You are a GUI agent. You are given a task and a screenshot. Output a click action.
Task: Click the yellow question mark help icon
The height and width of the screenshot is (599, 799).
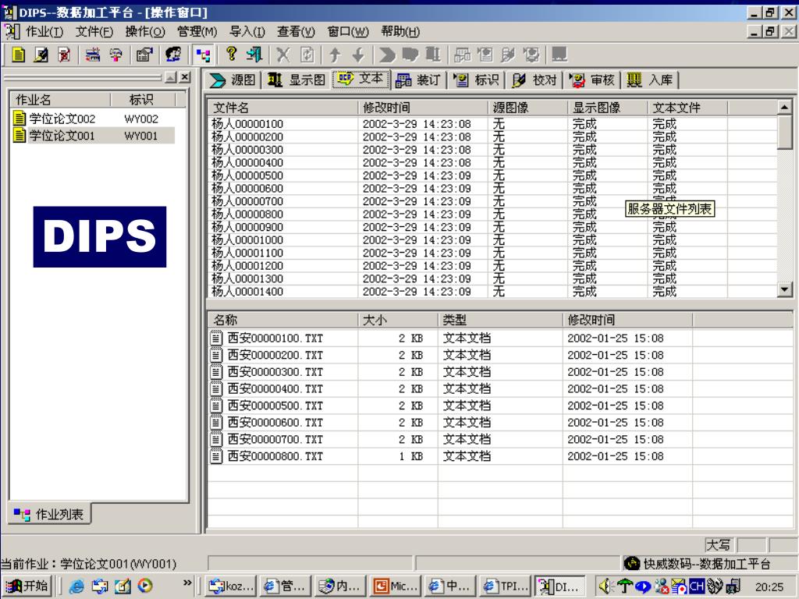[x=231, y=54]
